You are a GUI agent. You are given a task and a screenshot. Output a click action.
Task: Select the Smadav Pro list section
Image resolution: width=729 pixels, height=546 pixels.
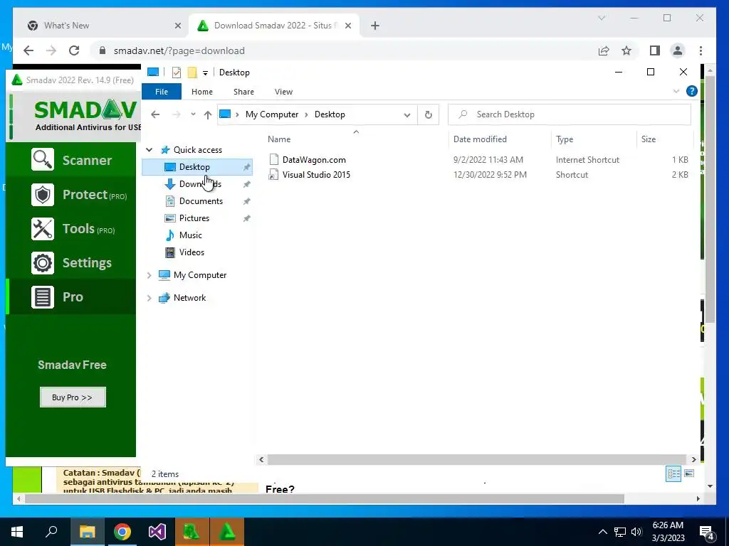pyautogui.click(x=71, y=297)
